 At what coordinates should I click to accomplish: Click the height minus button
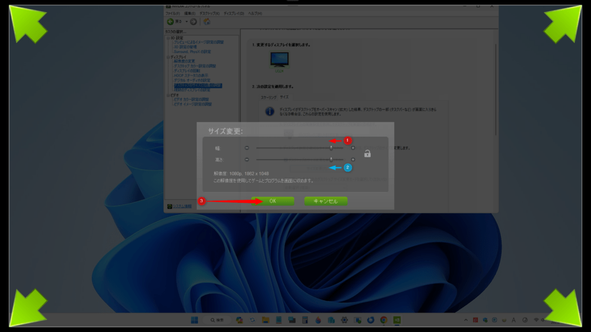247,160
